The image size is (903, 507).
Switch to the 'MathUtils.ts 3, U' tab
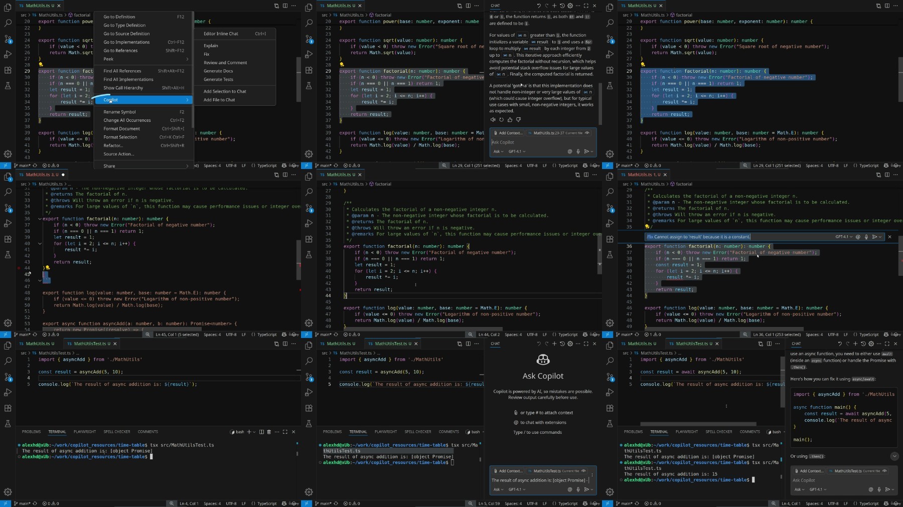click(x=42, y=175)
